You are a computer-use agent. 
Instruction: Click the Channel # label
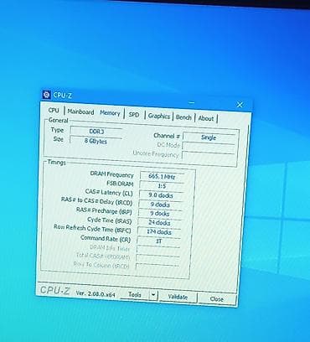167,136
